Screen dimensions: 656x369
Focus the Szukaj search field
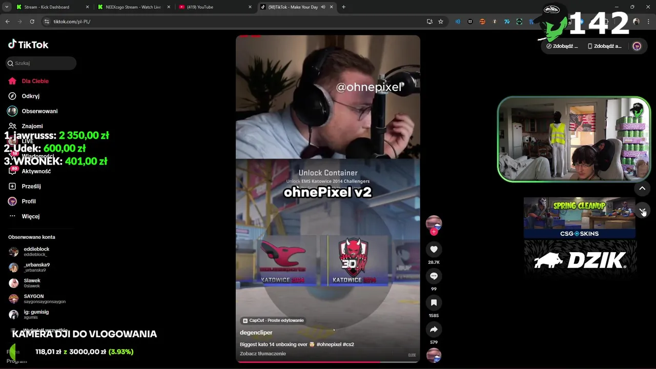[x=42, y=63]
